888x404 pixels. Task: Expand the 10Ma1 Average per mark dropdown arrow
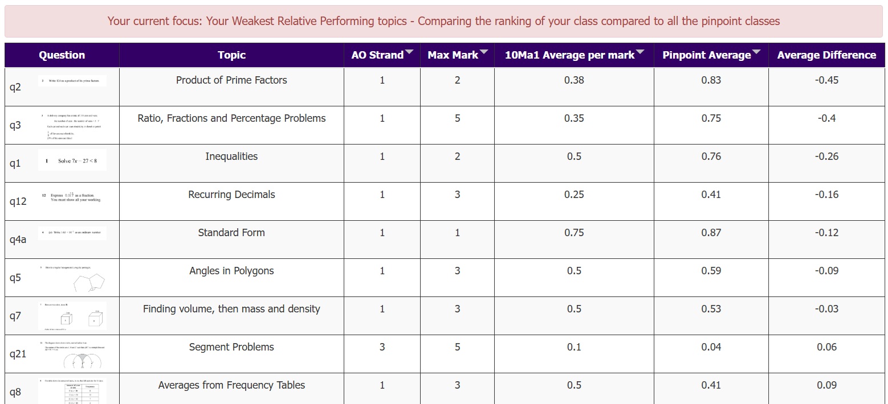640,53
